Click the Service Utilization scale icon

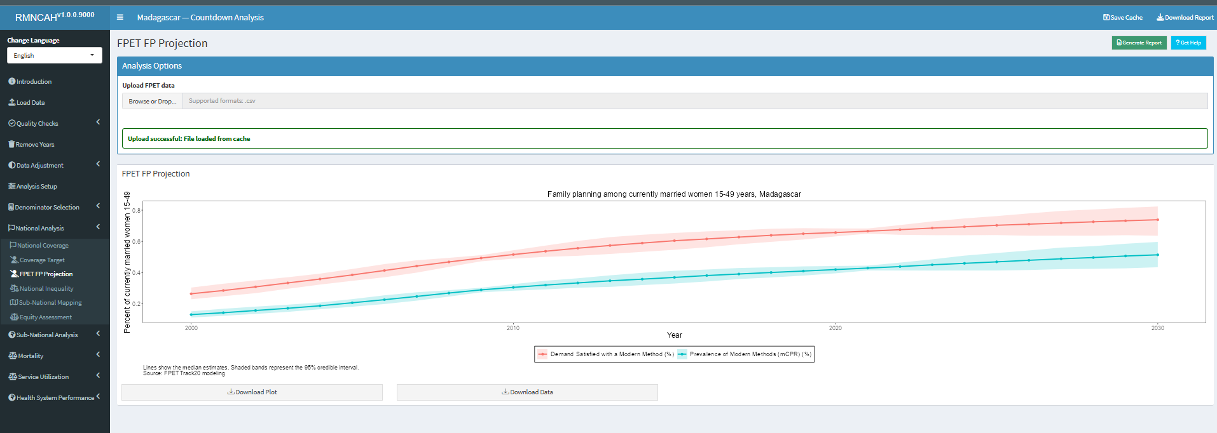[x=13, y=376]
